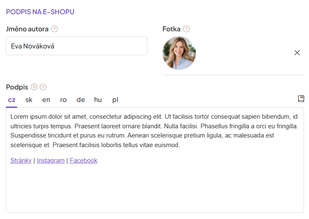Open the ro language tab
The image size is (309, 219).
63,99
